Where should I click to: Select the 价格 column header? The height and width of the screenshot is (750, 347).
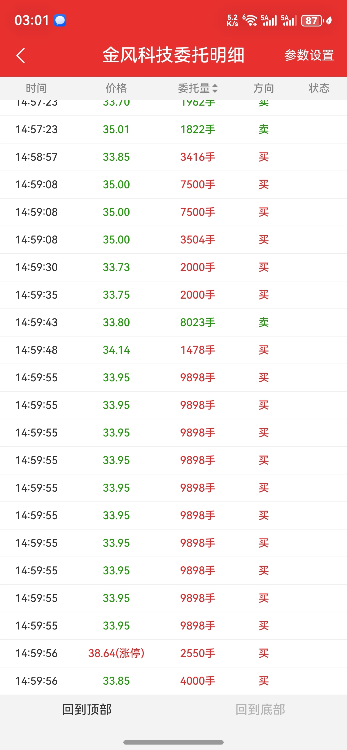click(116, 88)
